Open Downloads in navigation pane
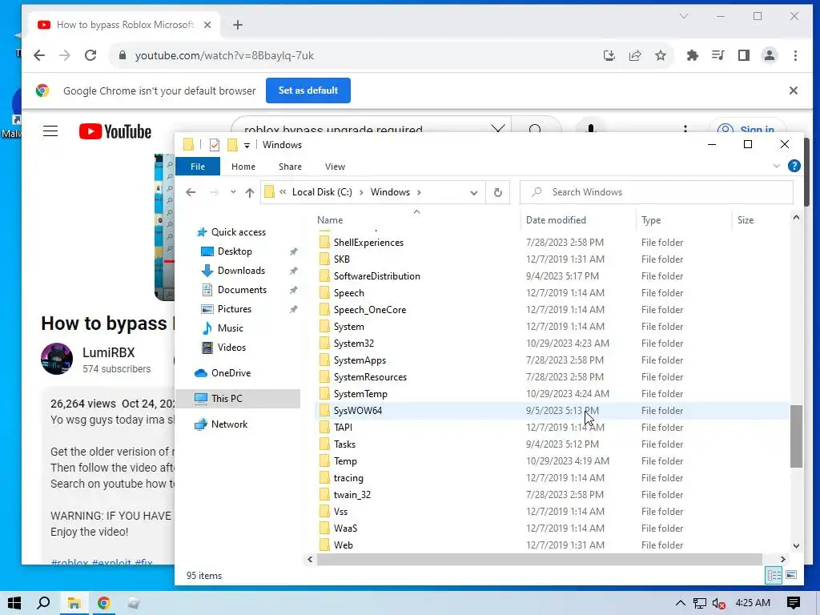 point(241,271)
